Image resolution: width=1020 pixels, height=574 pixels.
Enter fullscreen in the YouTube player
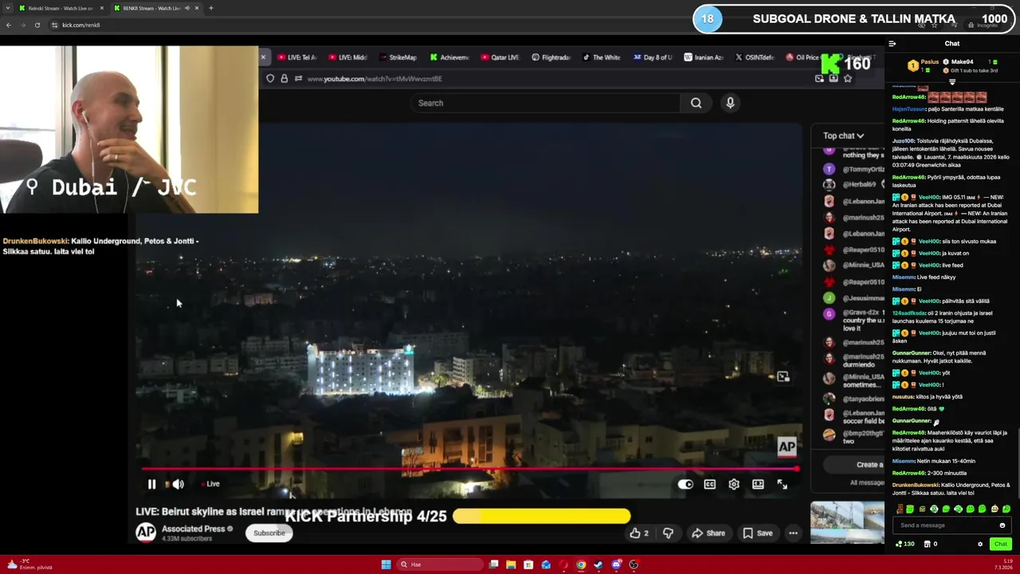point(783,484)
